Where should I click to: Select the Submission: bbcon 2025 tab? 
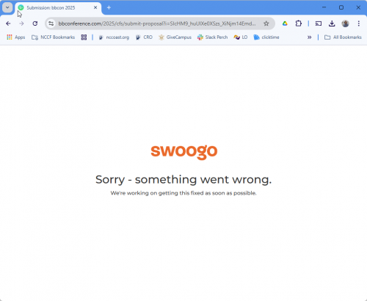[x=58, y=8]
